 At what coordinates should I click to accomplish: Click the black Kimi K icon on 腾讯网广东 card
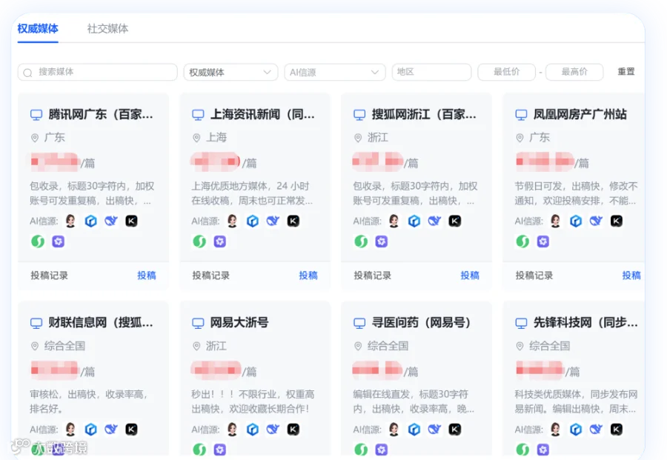click(131, 221)
